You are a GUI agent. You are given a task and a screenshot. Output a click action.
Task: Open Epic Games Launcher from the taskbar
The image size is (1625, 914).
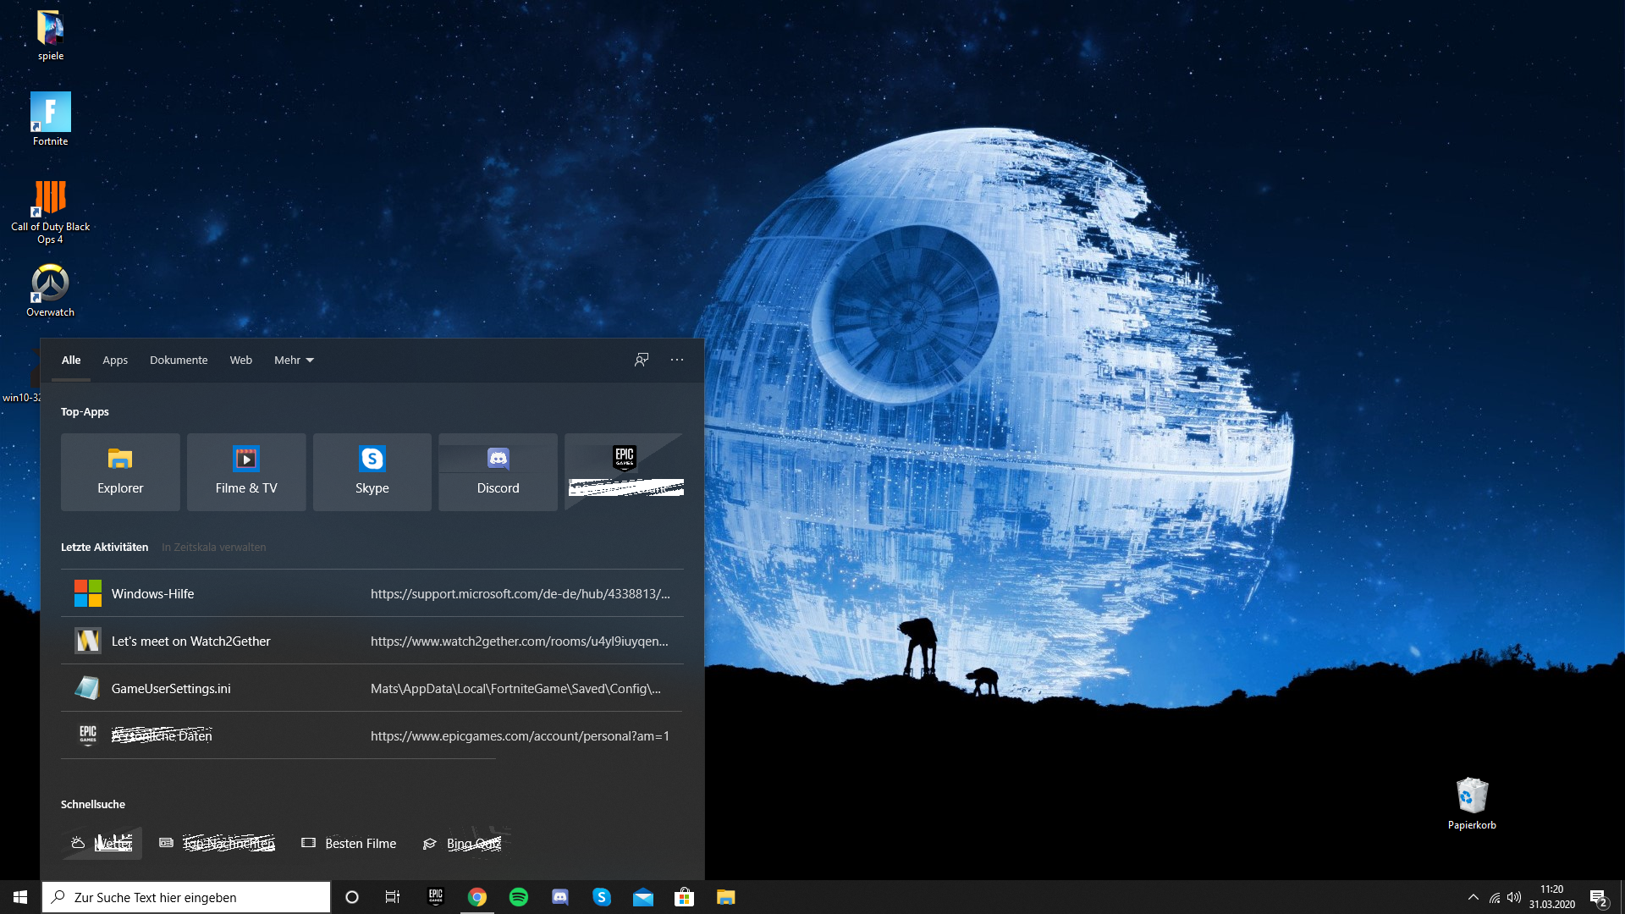pyautogui.click(x=436, y=897)
